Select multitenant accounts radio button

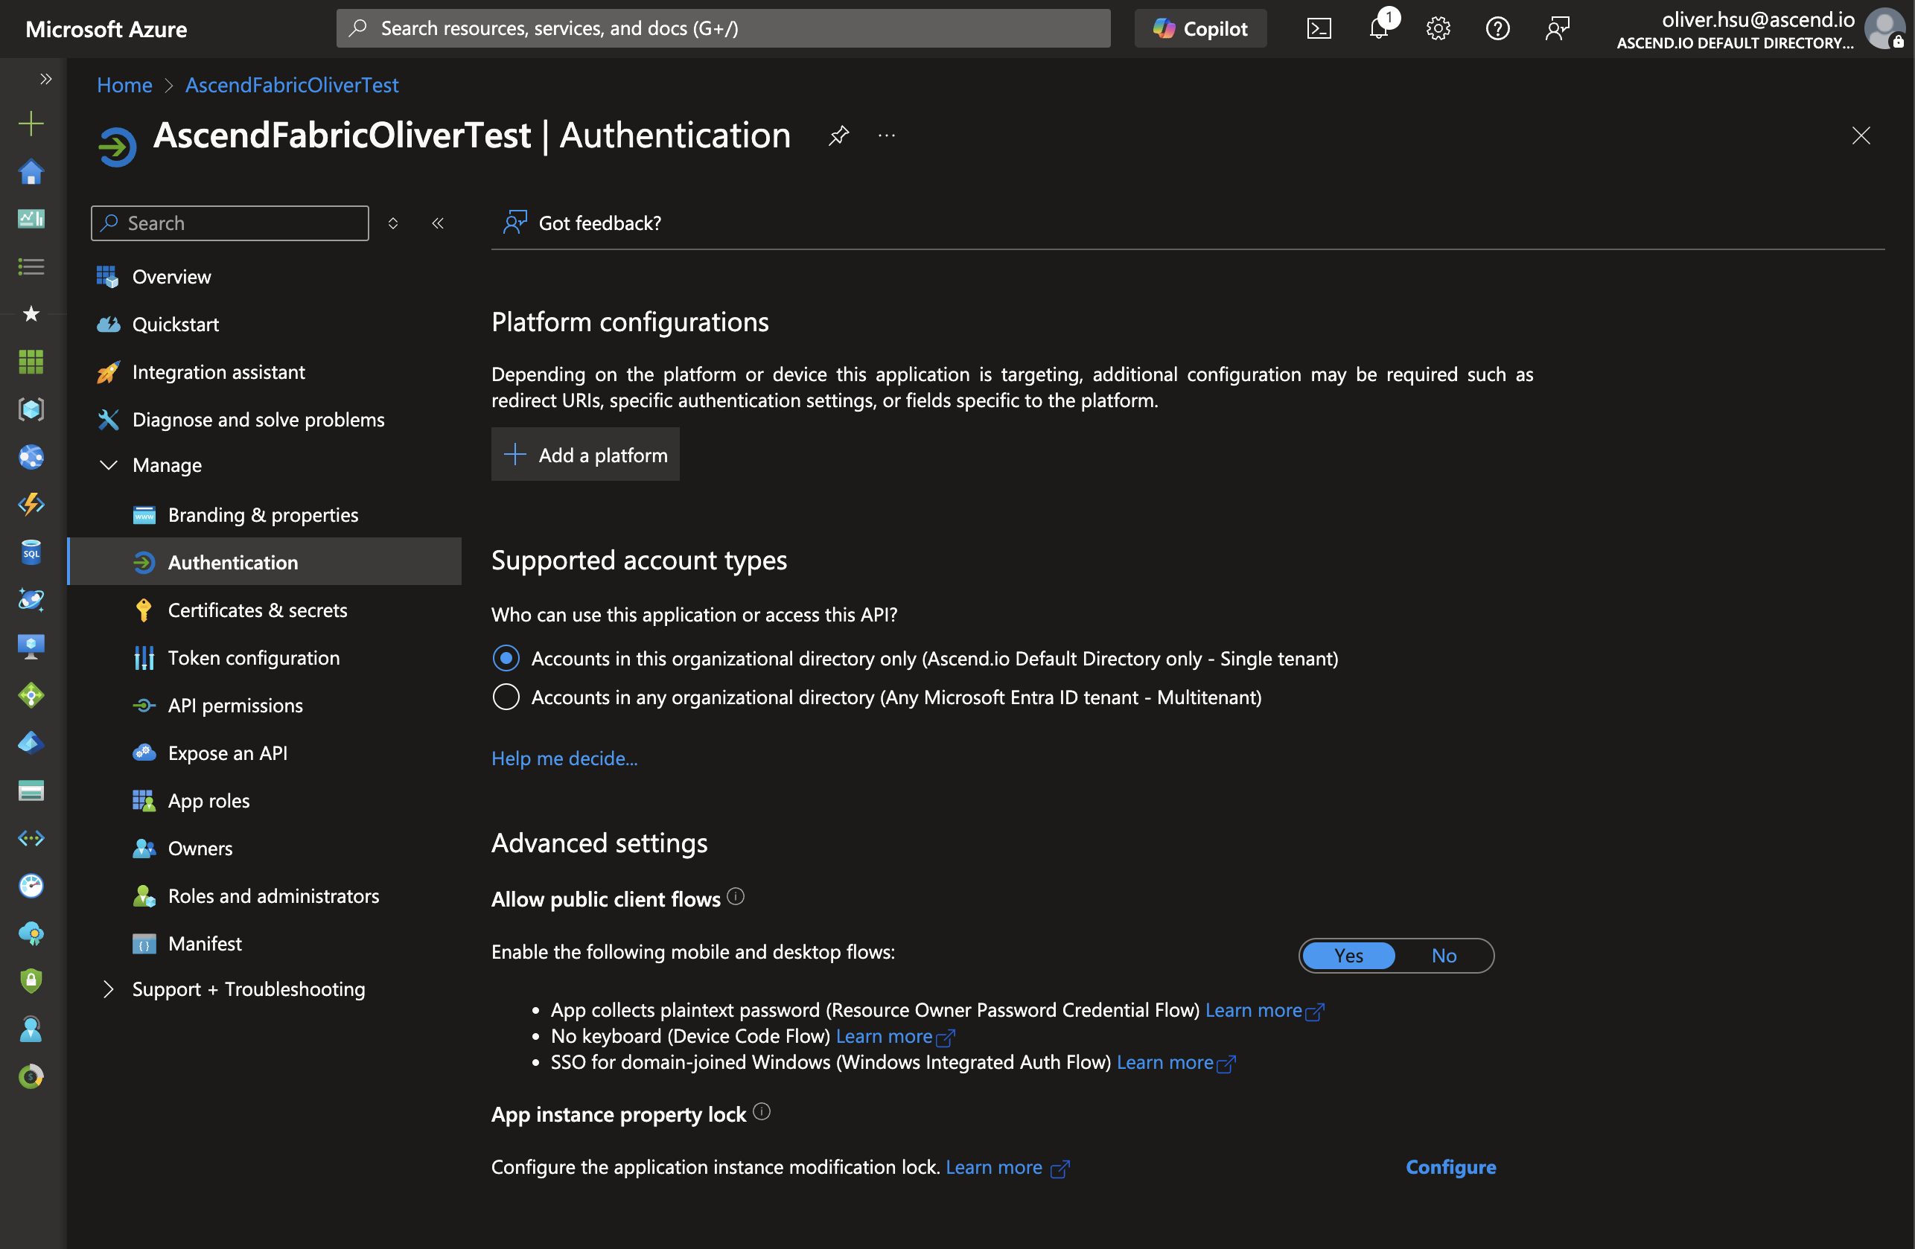(506, 697)
